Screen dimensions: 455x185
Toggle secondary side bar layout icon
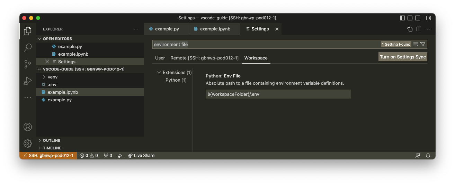pyautogui.click(x=418, y=18)
